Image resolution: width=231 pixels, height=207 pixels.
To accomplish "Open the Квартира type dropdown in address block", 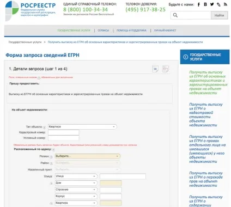I will pyautogui.click(x=76, y=203).
